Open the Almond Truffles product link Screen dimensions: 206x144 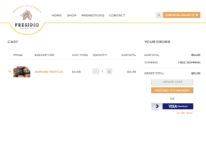49,72
